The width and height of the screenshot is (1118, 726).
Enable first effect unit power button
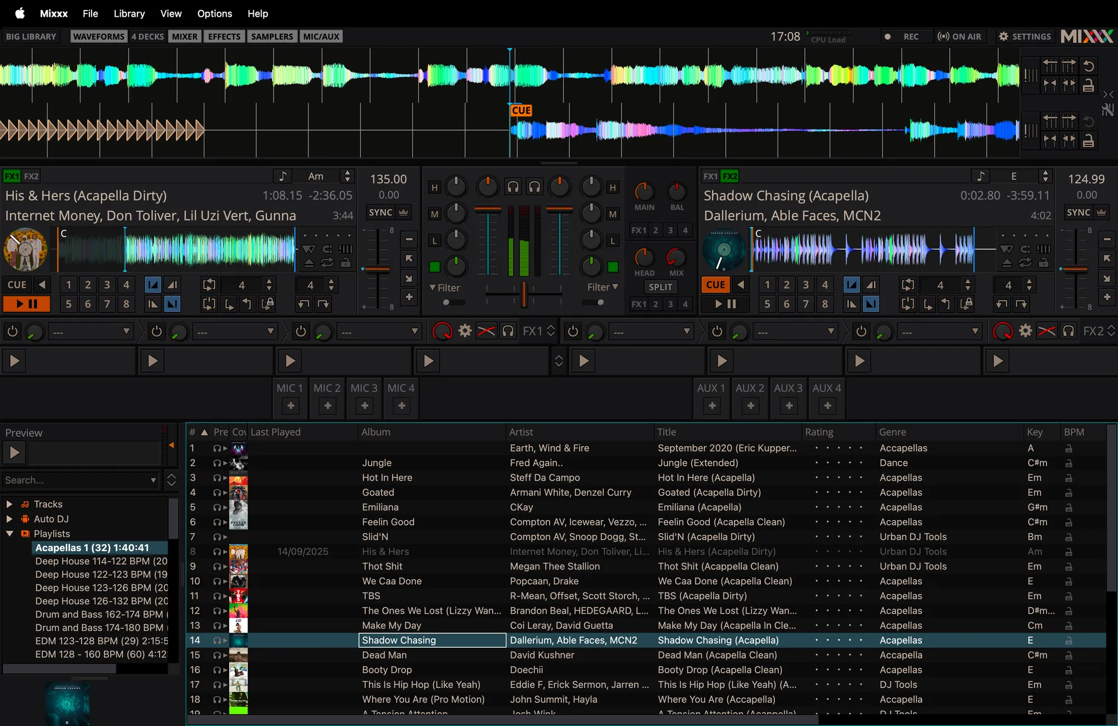(x=12, y=331)
